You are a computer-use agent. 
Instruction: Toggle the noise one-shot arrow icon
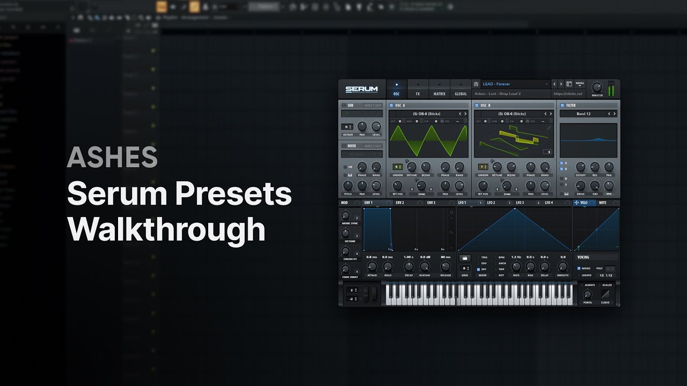pyautogui.click(x=350, y=167)
